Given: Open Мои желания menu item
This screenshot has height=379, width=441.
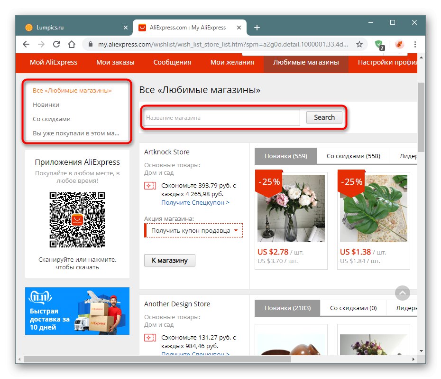Looking at the screenshot, I should 232,62.
